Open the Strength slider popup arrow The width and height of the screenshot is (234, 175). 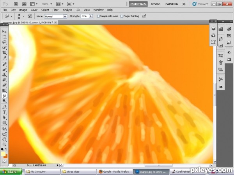coord(91,16)
